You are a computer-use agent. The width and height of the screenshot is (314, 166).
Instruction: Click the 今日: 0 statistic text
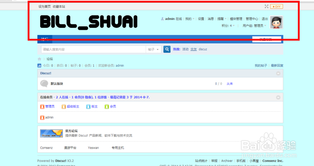pos(48,65)
